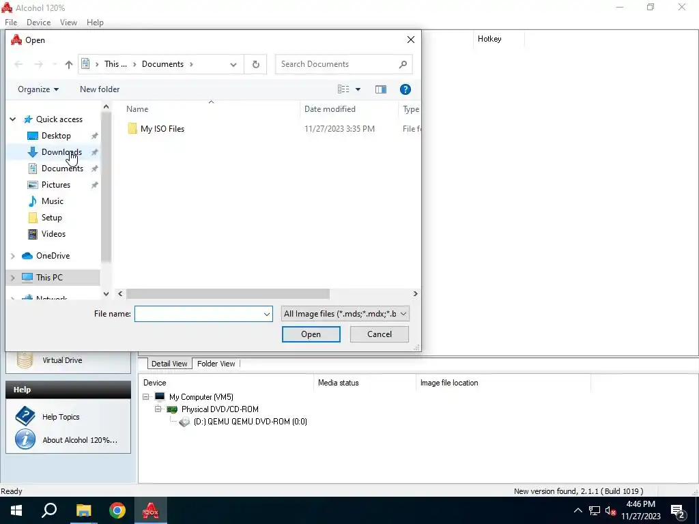Open About Alcohol 120% info icon
This screenshot has height=524, width=699.
point(25,439)
